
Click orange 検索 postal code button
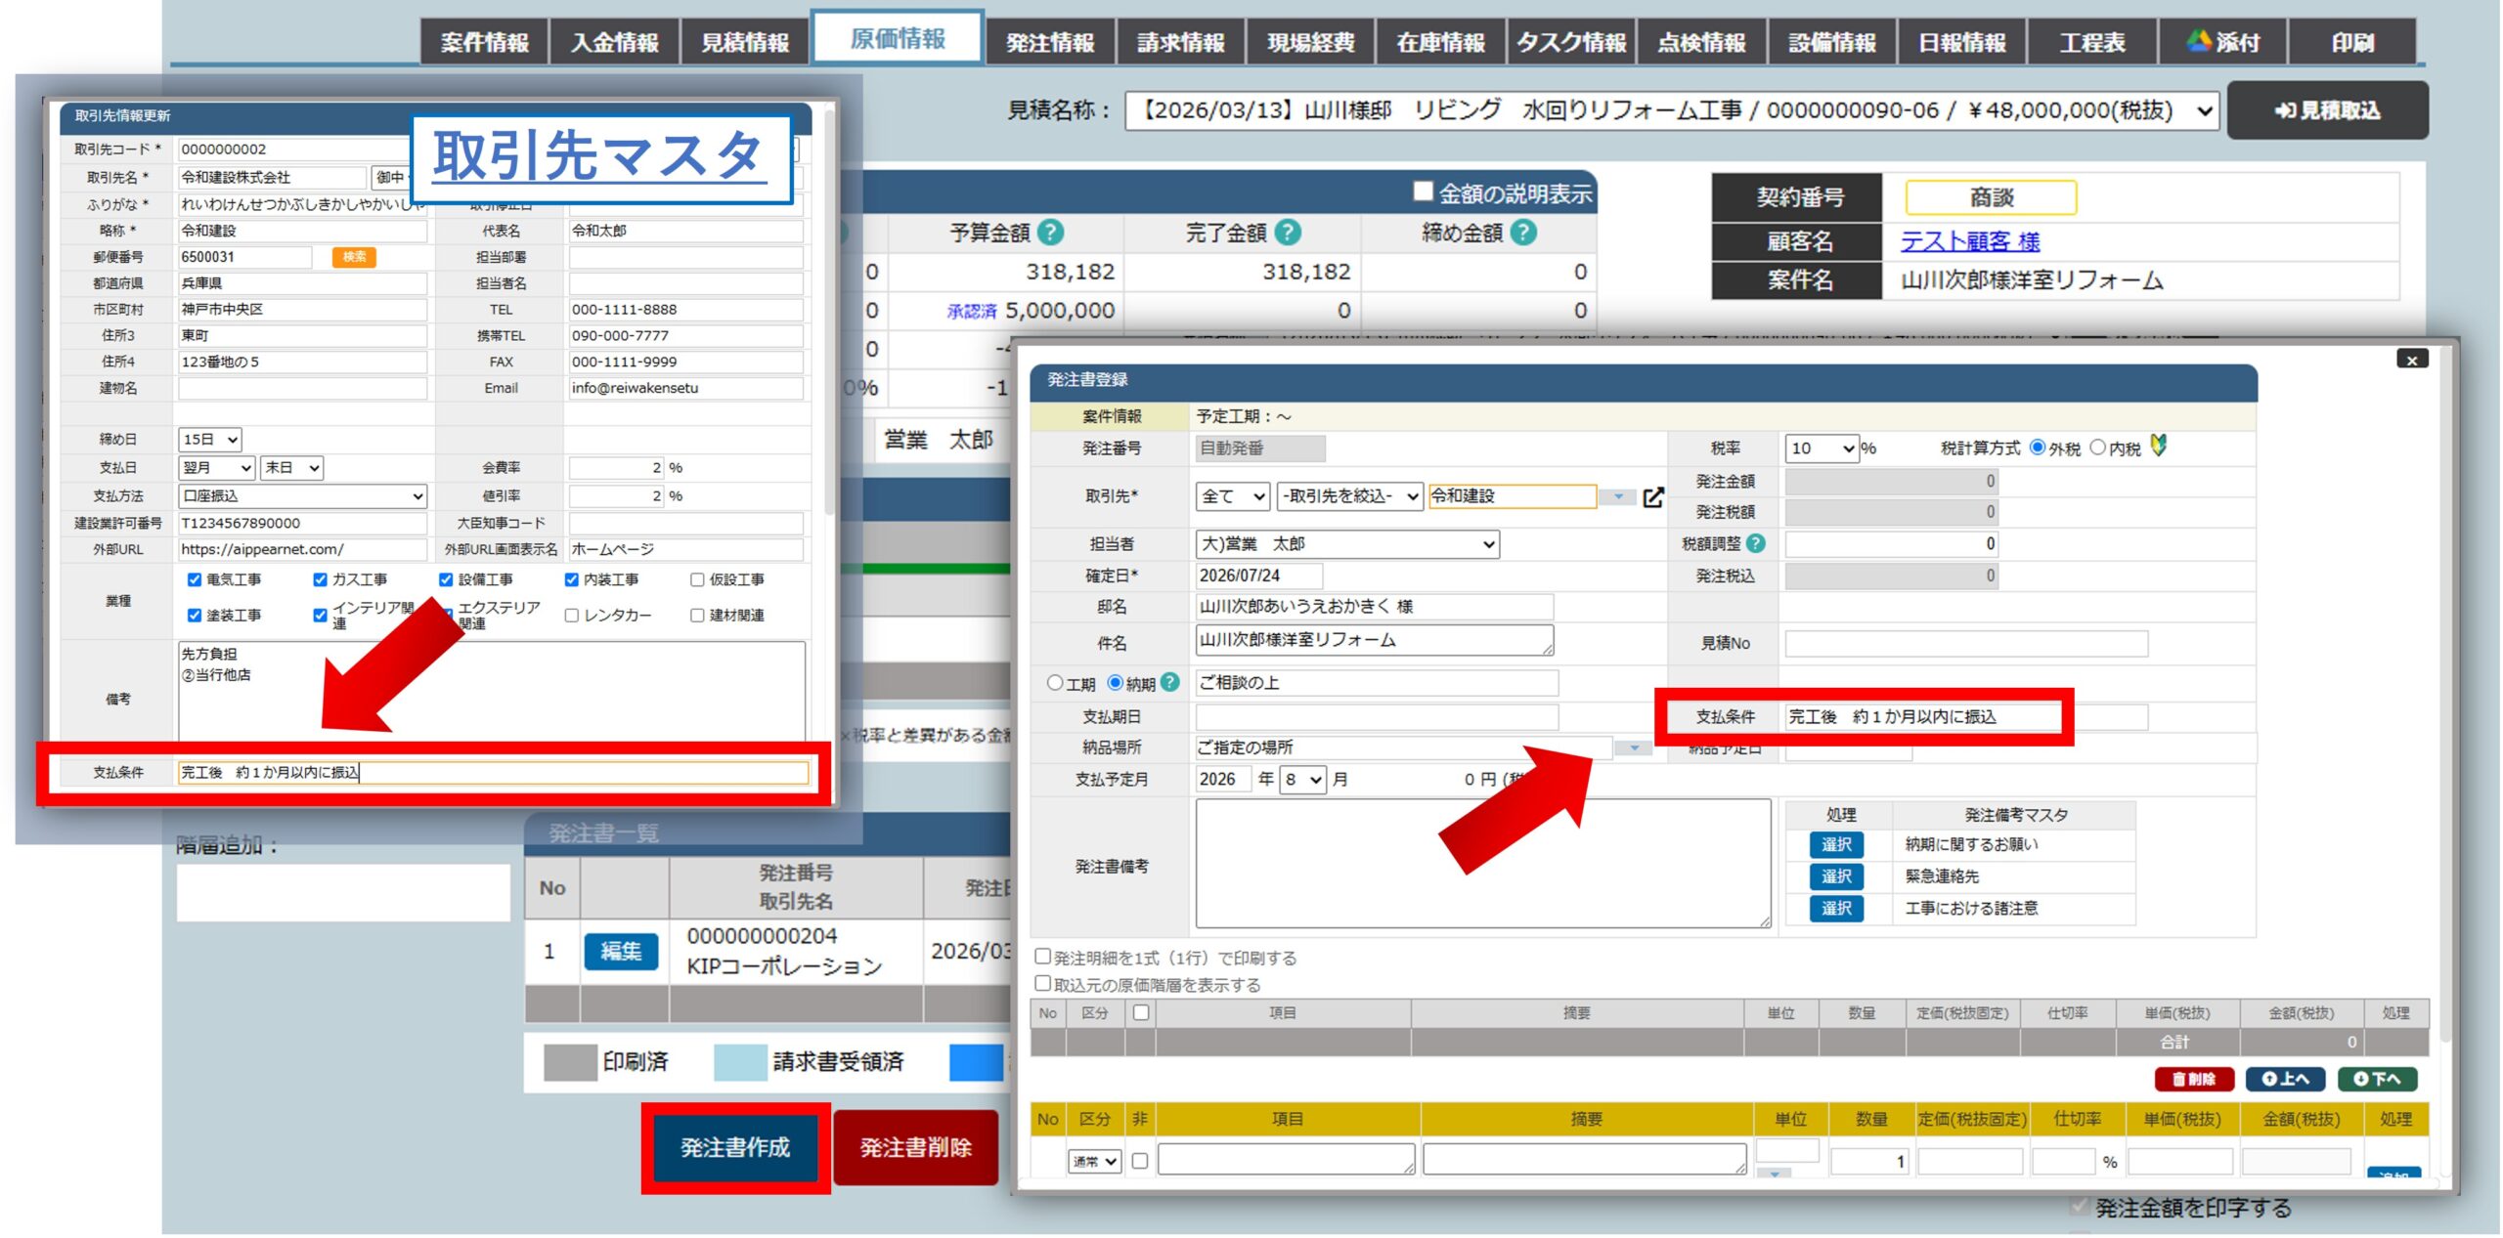354,257
